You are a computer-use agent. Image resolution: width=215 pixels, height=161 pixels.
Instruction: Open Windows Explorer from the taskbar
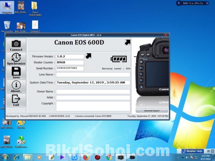click(28, 158)
